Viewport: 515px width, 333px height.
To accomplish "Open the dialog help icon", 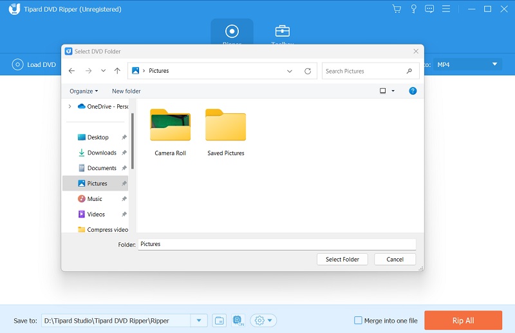I will (x=413, y=91).
